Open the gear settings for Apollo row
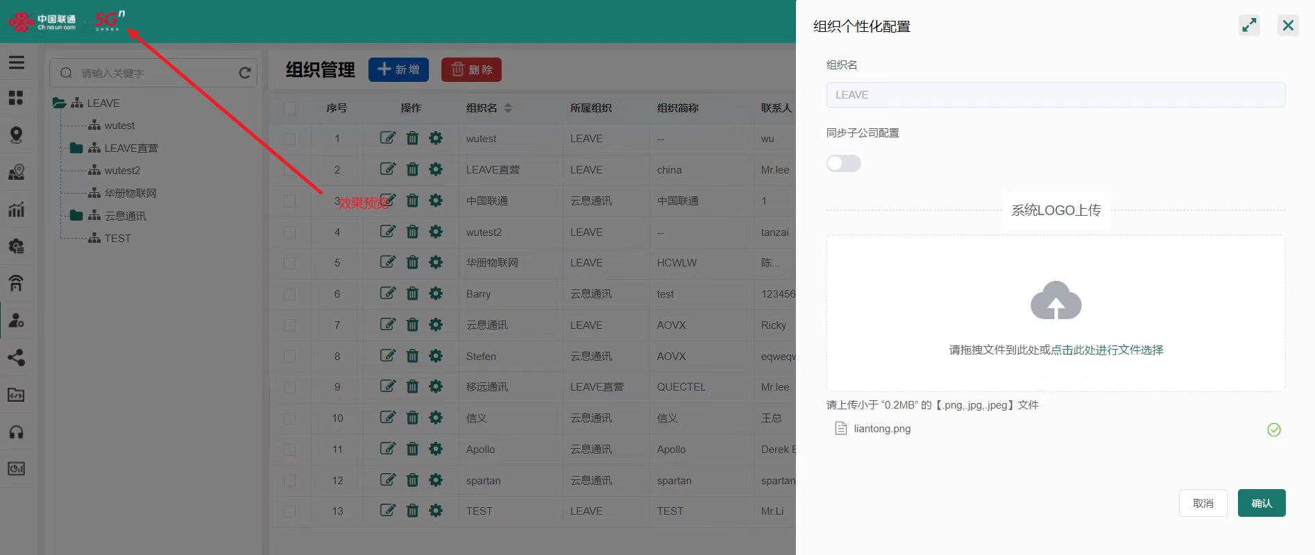Screen dimensions: 1315x555 coord(436,449)
